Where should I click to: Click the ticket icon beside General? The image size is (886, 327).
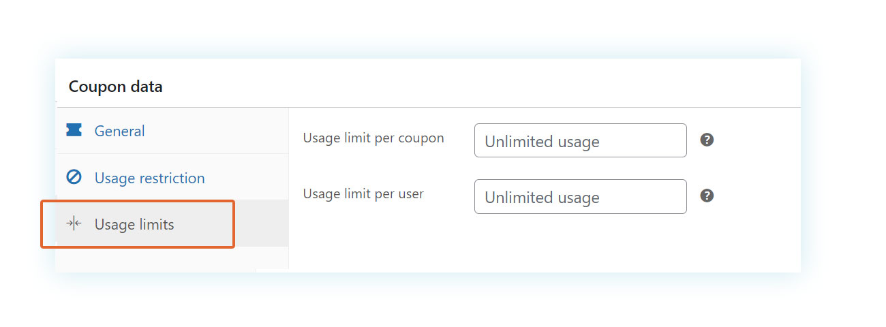74,130
